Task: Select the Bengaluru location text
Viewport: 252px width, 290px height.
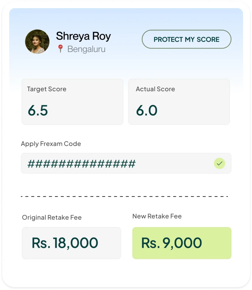Action: (86, 49)
